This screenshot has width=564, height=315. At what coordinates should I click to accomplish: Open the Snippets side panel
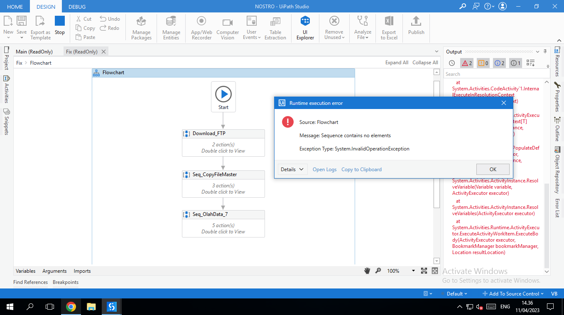tap(6, 121)
